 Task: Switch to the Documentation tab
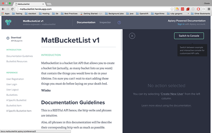tap(86, 22)
